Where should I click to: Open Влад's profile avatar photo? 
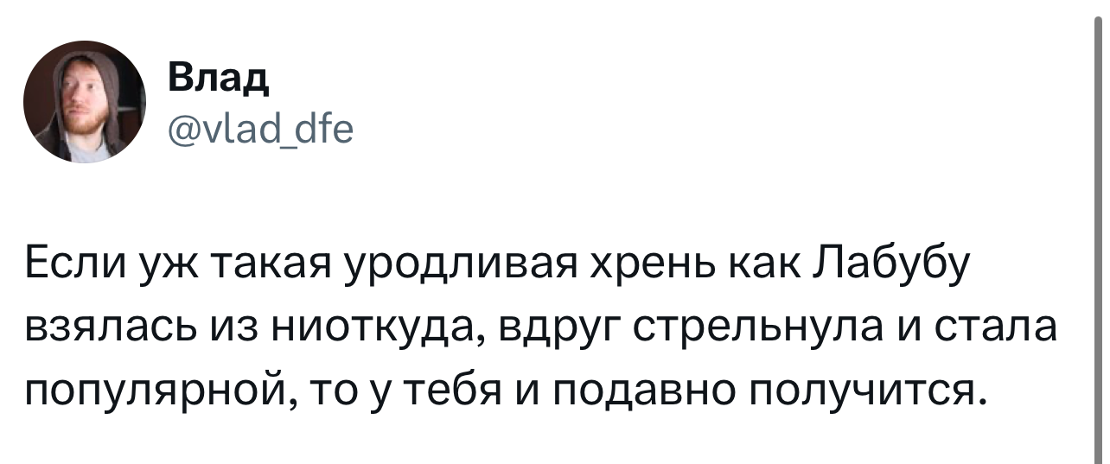[85, 102]
